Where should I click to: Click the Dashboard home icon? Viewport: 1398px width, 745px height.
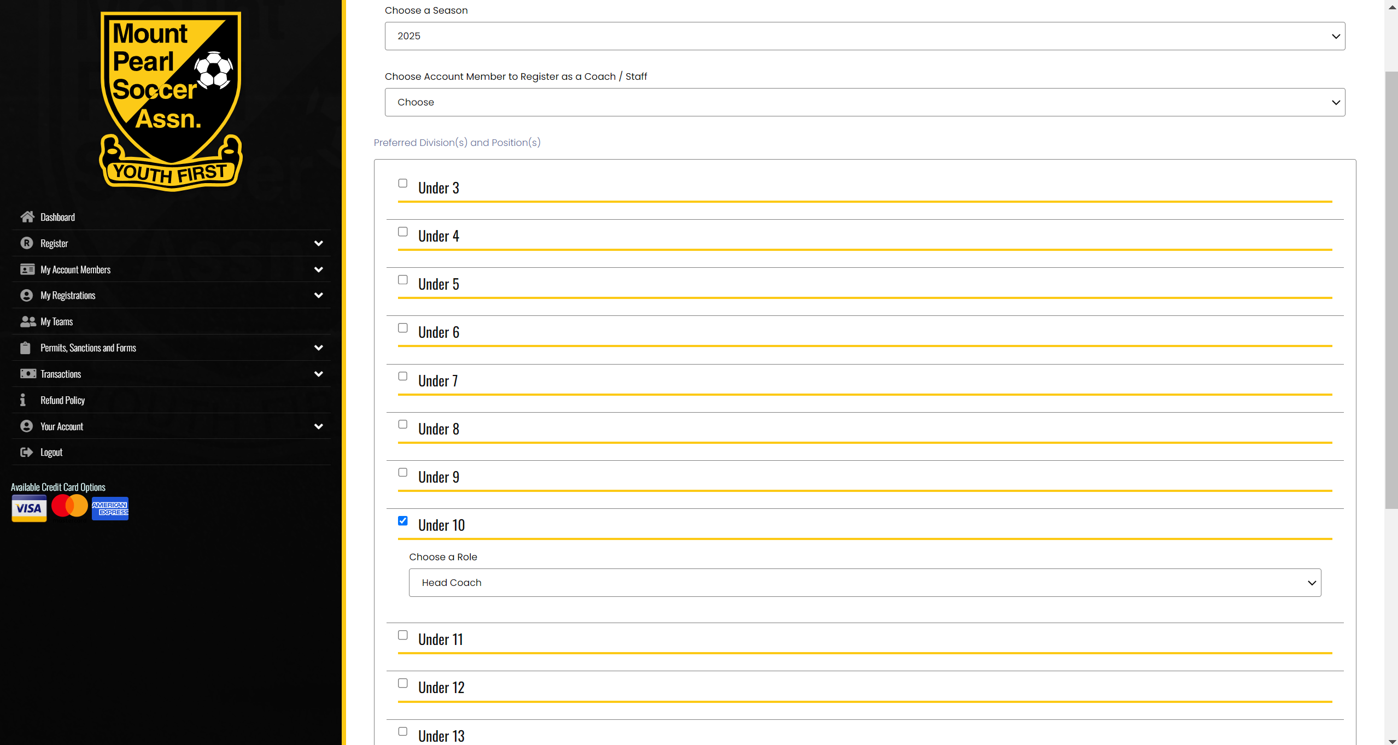point(27,217)
